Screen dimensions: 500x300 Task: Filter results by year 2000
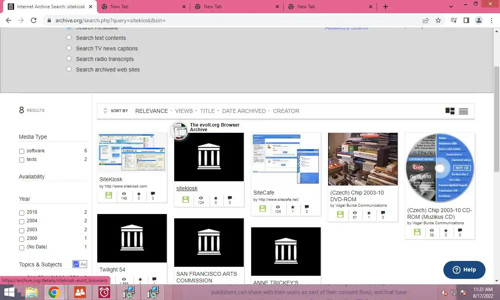coord(21,239)
